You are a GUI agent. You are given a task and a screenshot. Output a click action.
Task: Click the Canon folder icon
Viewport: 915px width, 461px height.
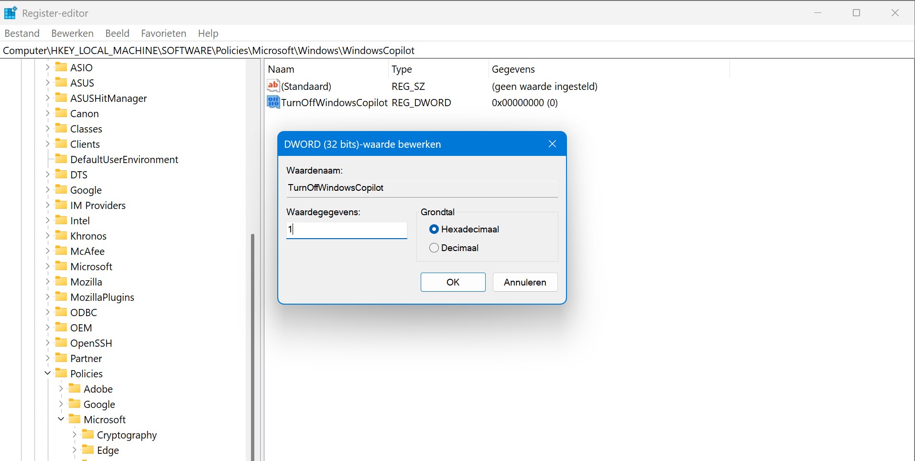pos(61,113)
